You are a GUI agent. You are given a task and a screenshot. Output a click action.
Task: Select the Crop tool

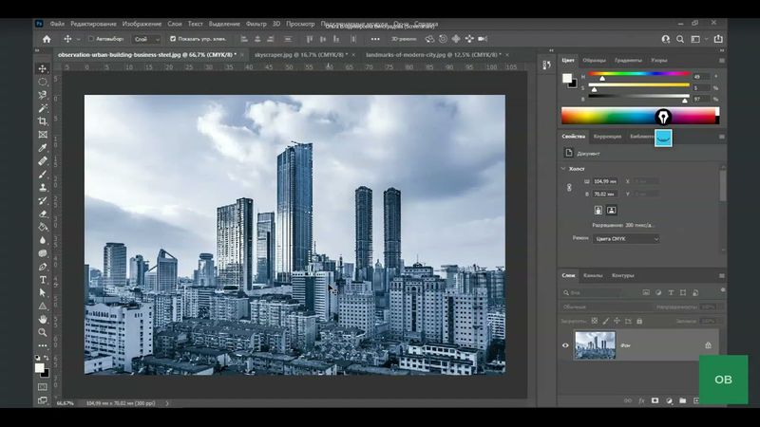click(43, 121)
